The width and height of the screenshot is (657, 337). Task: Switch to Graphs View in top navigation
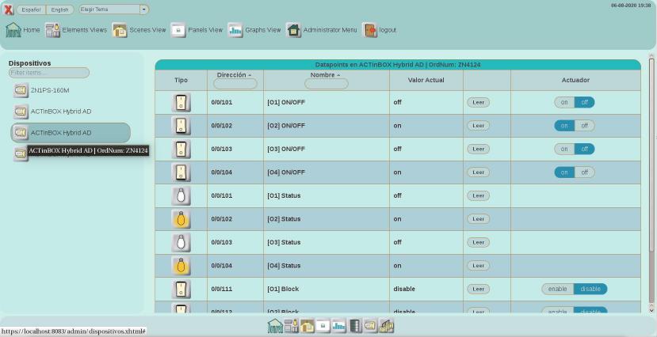(254, 30)
